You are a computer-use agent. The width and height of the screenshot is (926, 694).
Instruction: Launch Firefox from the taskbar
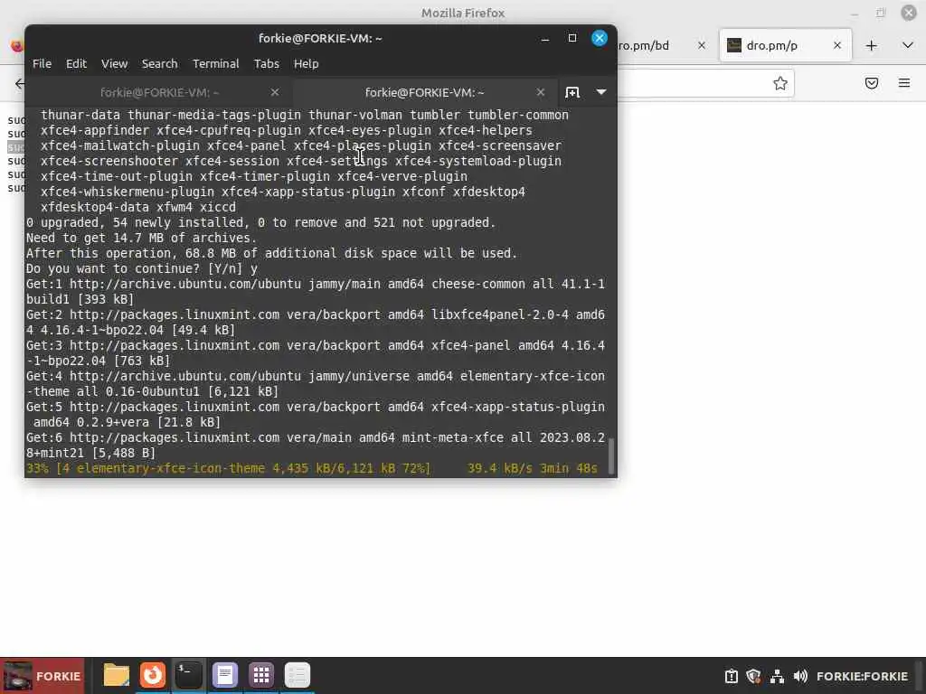[x=152, y=674]
